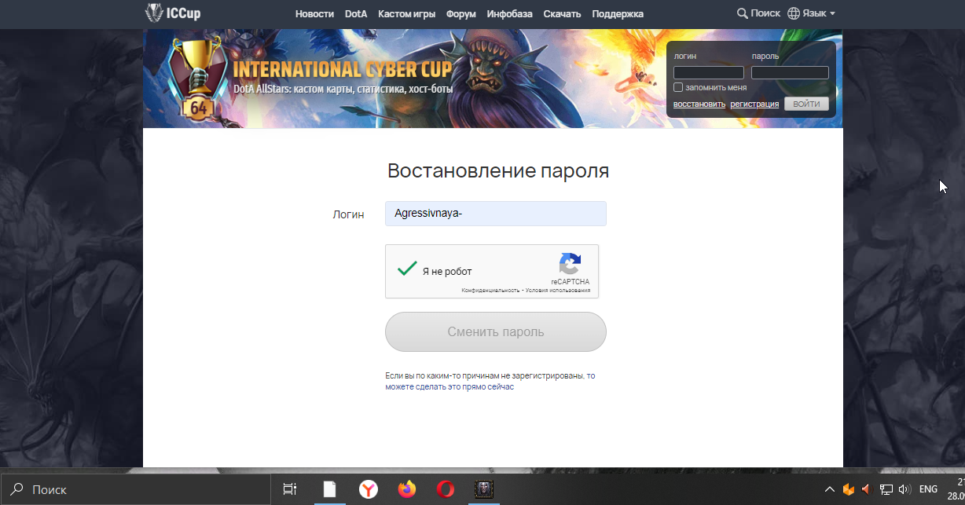Focus the header 'логин' input field

[709, 72]
